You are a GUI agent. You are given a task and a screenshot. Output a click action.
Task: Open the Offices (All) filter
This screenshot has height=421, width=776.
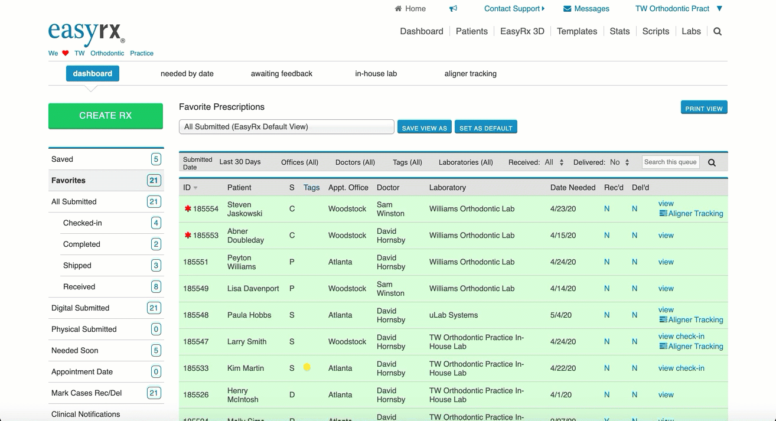click(299, 162)
